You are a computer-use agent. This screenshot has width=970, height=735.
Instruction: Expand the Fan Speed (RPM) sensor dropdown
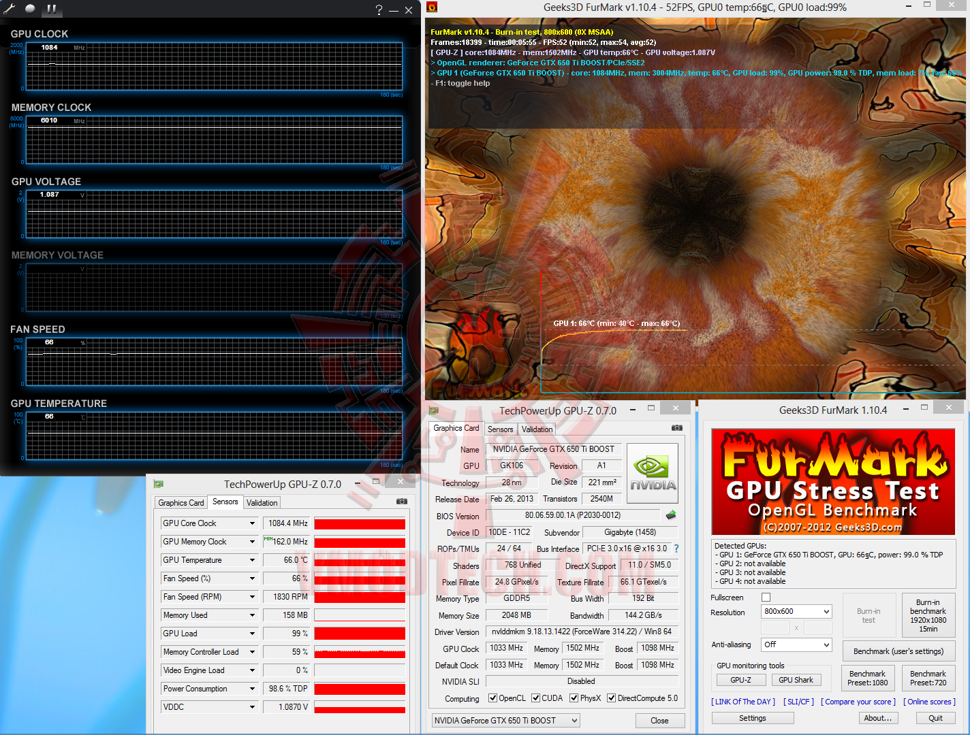click(x=252, y=597)
